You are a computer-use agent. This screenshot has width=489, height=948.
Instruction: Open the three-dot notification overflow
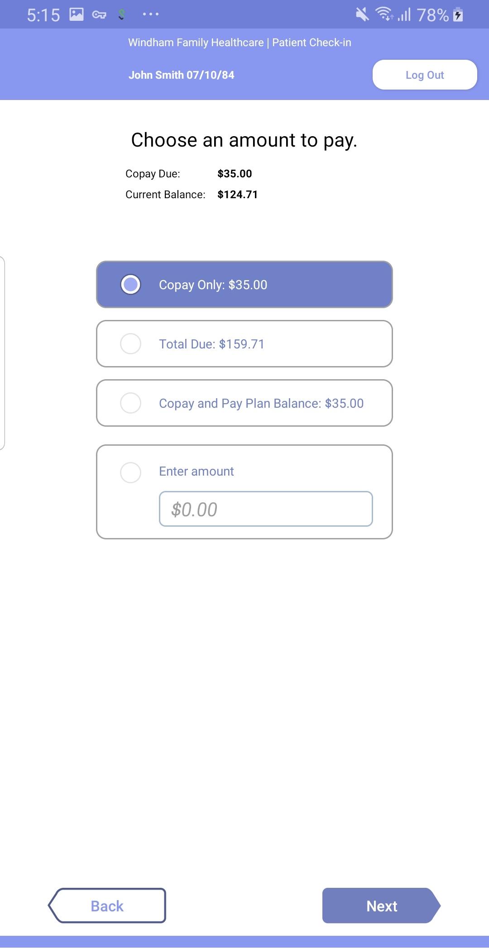[150, 14]
